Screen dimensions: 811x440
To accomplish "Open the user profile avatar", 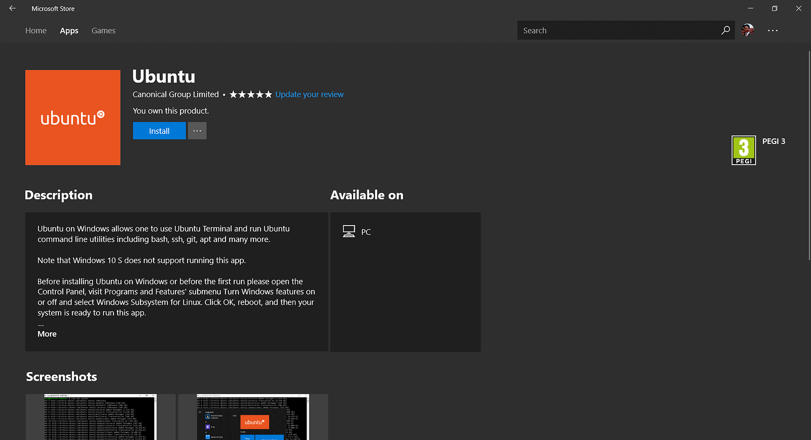I will click(x=747, y=30).
